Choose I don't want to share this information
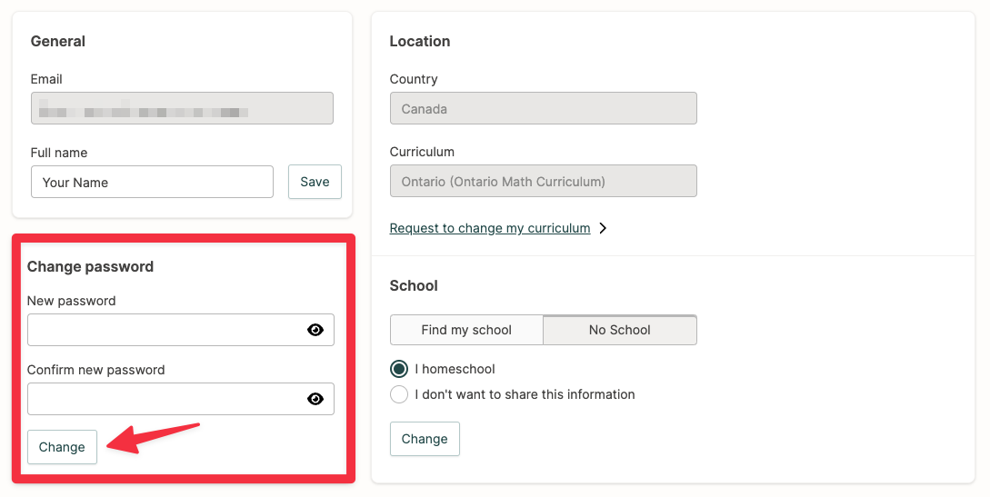The width and height of the screenshot is (990, 497). point(399,395)
